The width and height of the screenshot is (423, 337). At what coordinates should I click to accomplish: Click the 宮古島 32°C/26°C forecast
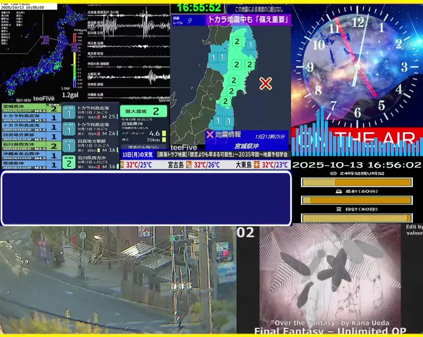click(193, 165)
